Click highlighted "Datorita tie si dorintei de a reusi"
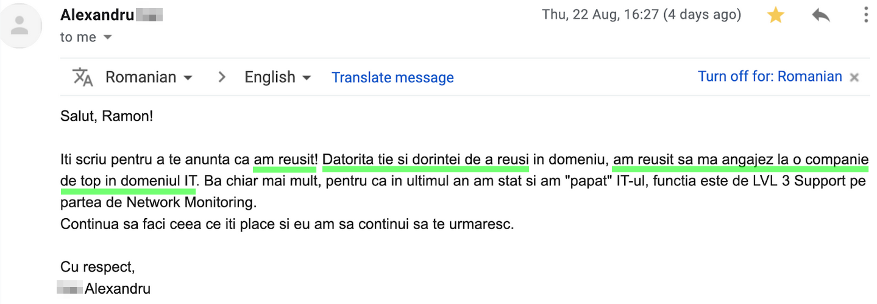Screen dimensions: 877x304 [425, 160]
